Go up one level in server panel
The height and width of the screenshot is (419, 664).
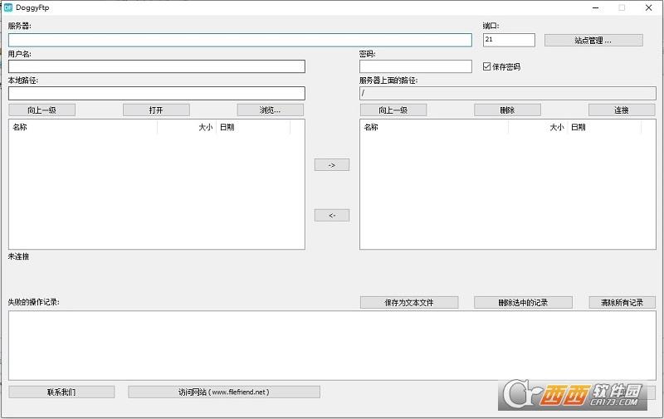(393, 110)
